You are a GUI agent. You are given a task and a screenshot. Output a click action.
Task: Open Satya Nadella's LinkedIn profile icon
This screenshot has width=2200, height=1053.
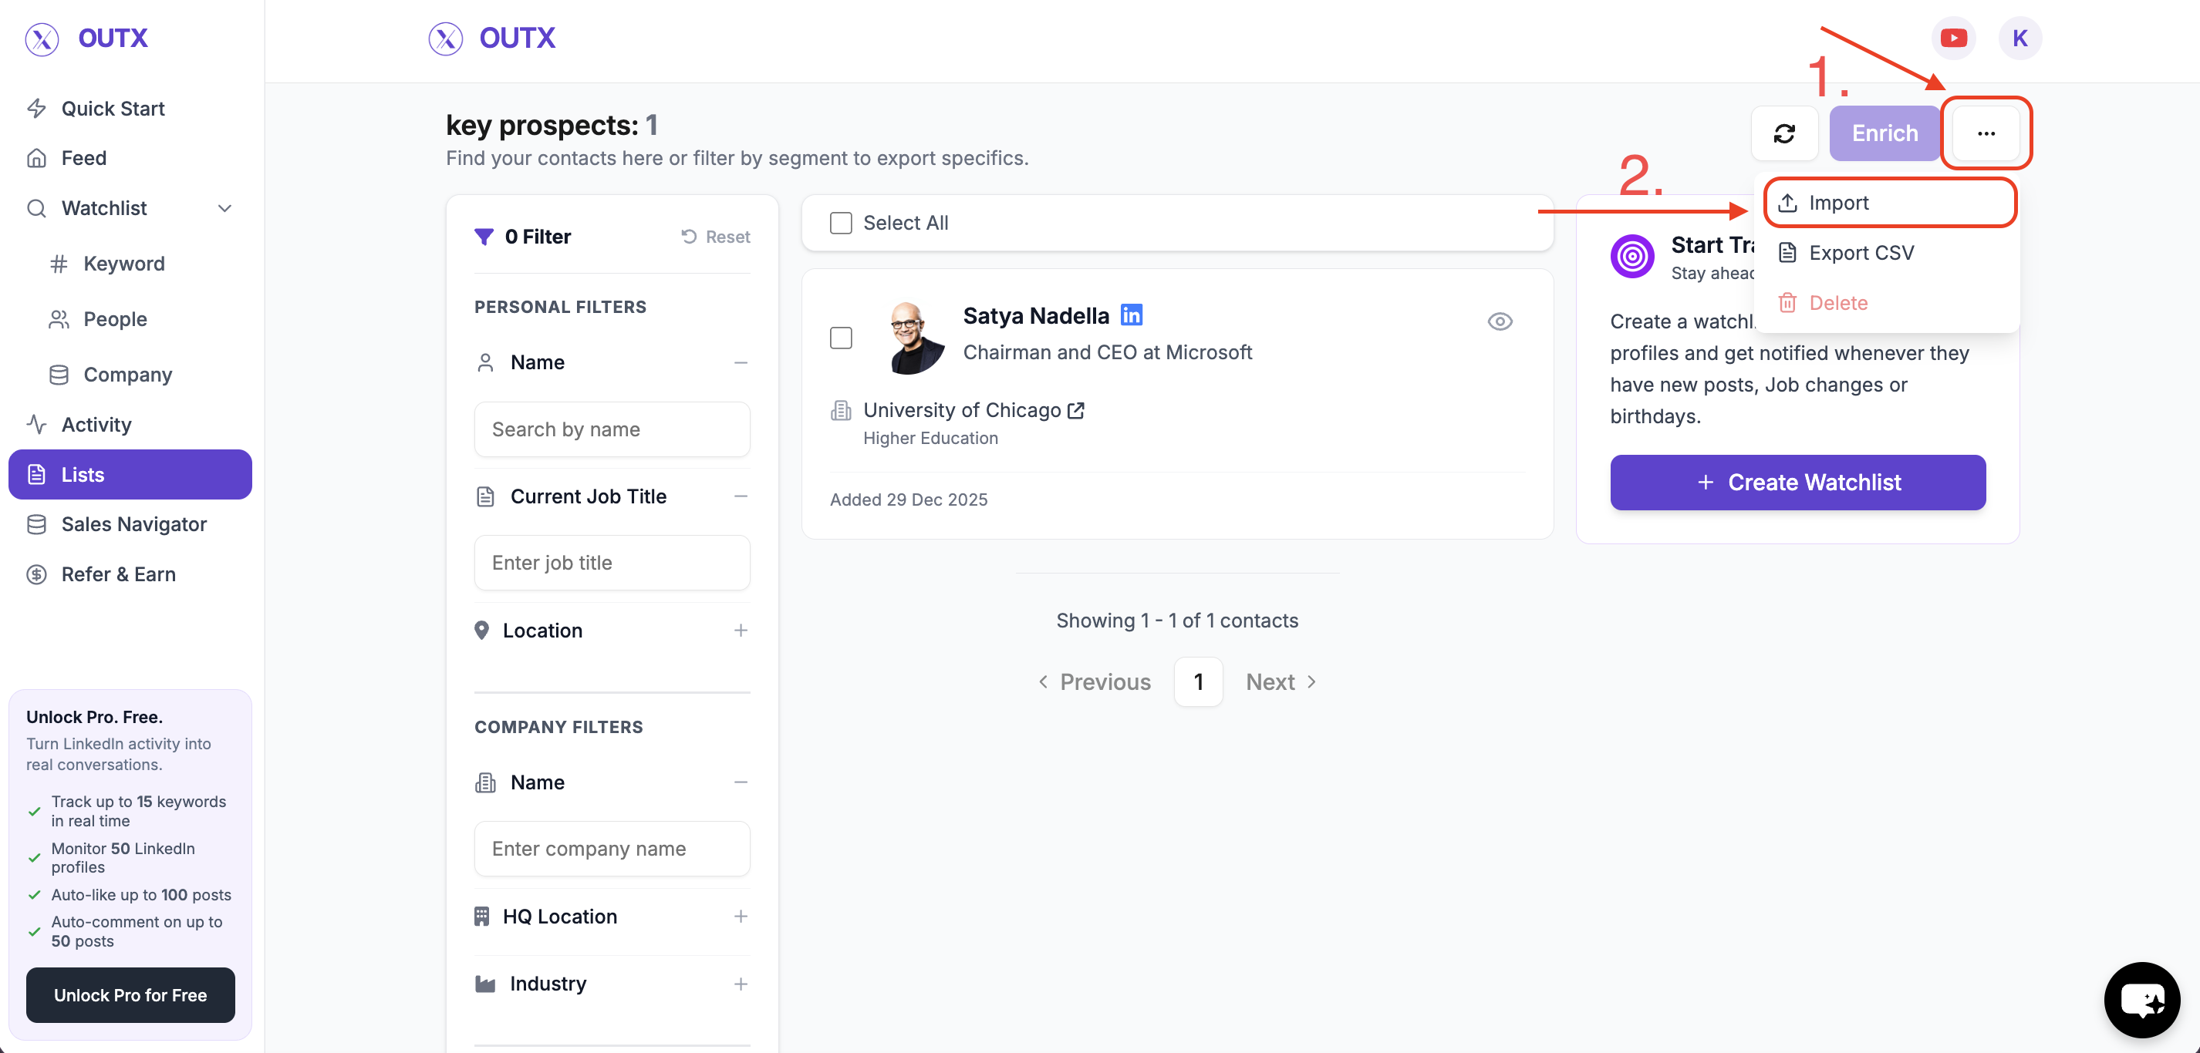click(1131, 315)
